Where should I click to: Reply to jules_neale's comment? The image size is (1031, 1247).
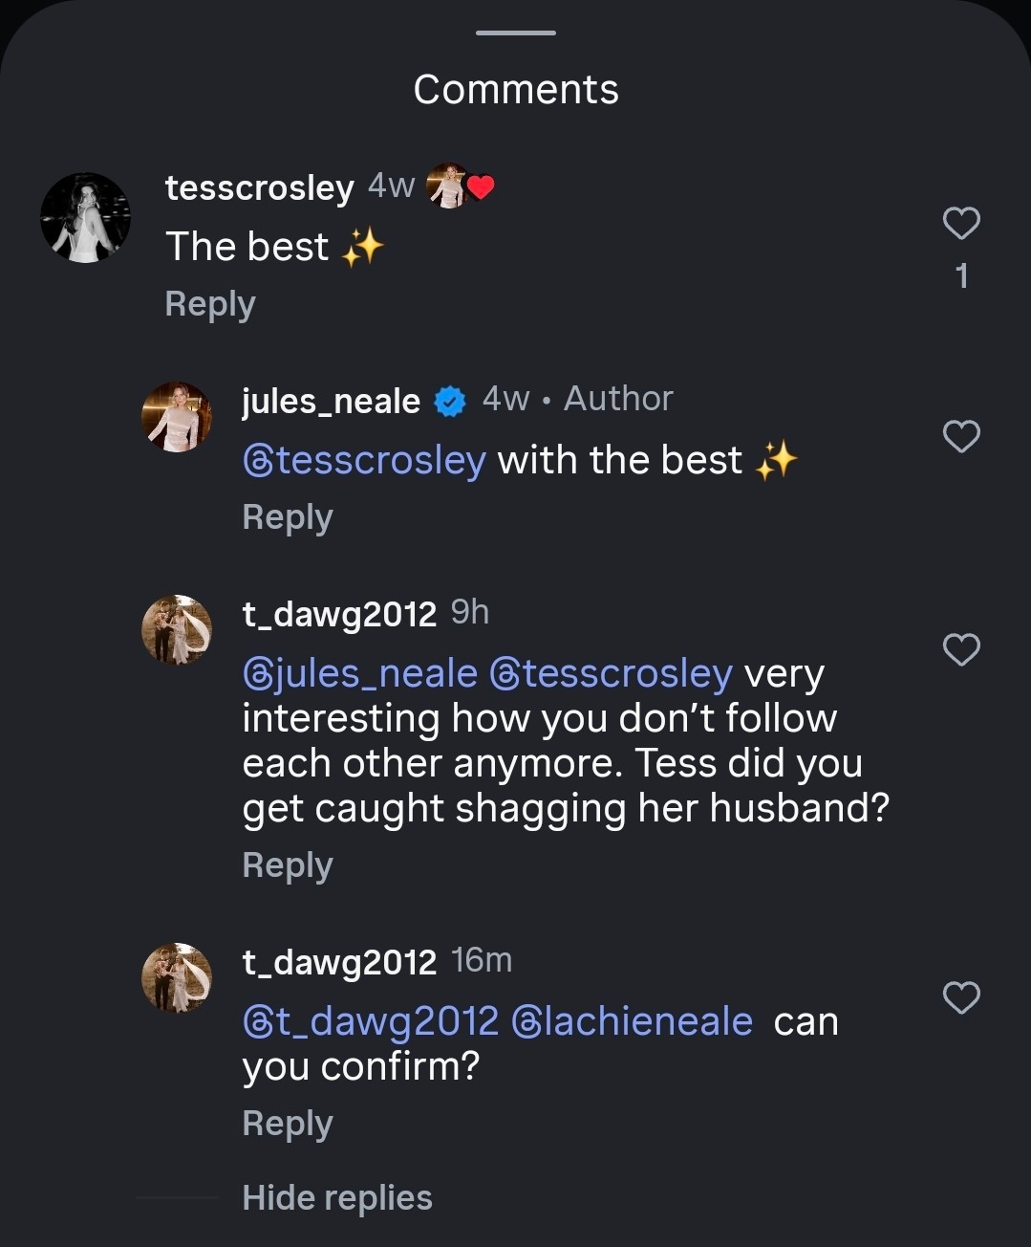pos(288,517)
